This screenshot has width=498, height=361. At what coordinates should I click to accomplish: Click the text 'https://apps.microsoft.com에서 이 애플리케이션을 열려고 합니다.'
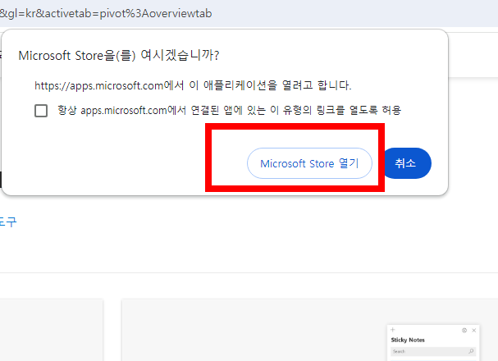pyautogui.click(x=193, y=85)
